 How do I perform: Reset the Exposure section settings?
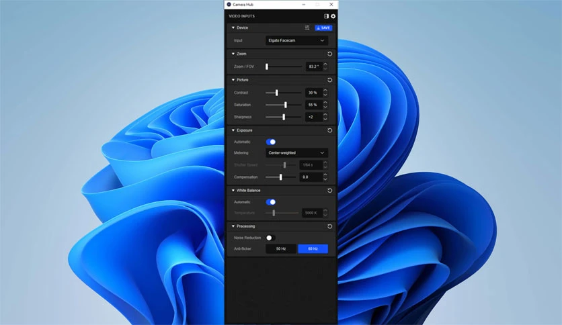[x=330, y=130]
